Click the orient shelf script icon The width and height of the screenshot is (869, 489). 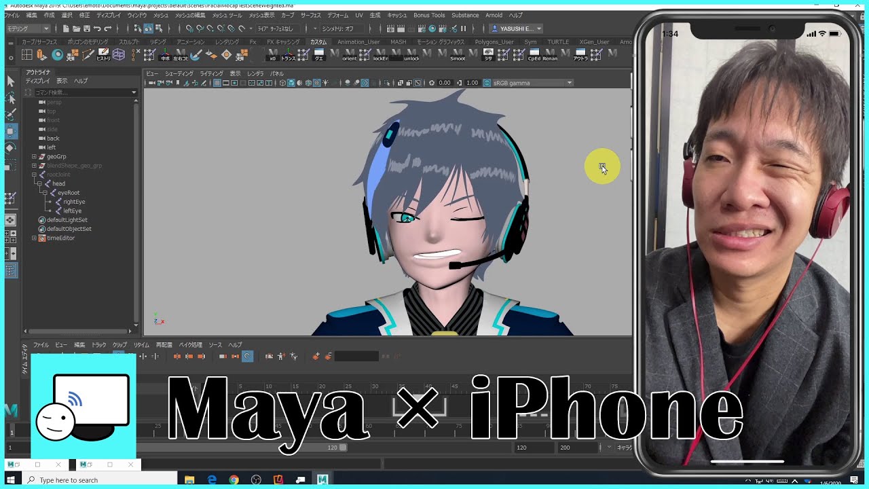click(350, 54)
